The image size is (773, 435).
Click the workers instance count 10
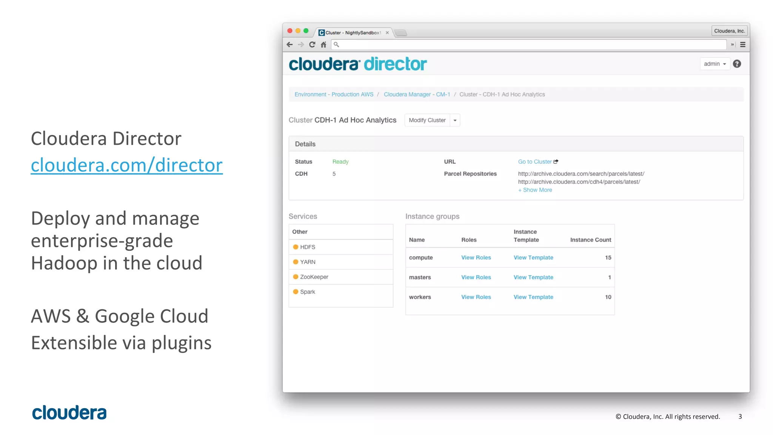(x=608, y=297)
